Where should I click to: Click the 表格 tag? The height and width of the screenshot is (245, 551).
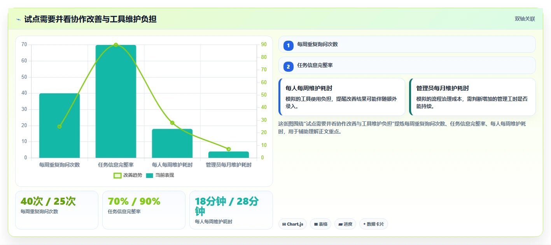[321, 224]
